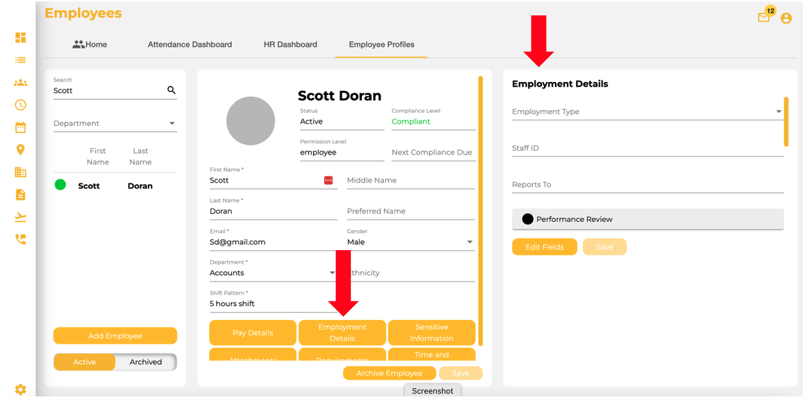This screenshot has width=803, height=397.
Task: Open the clock icon for time tracking
Action: click(x=20, y=105)
